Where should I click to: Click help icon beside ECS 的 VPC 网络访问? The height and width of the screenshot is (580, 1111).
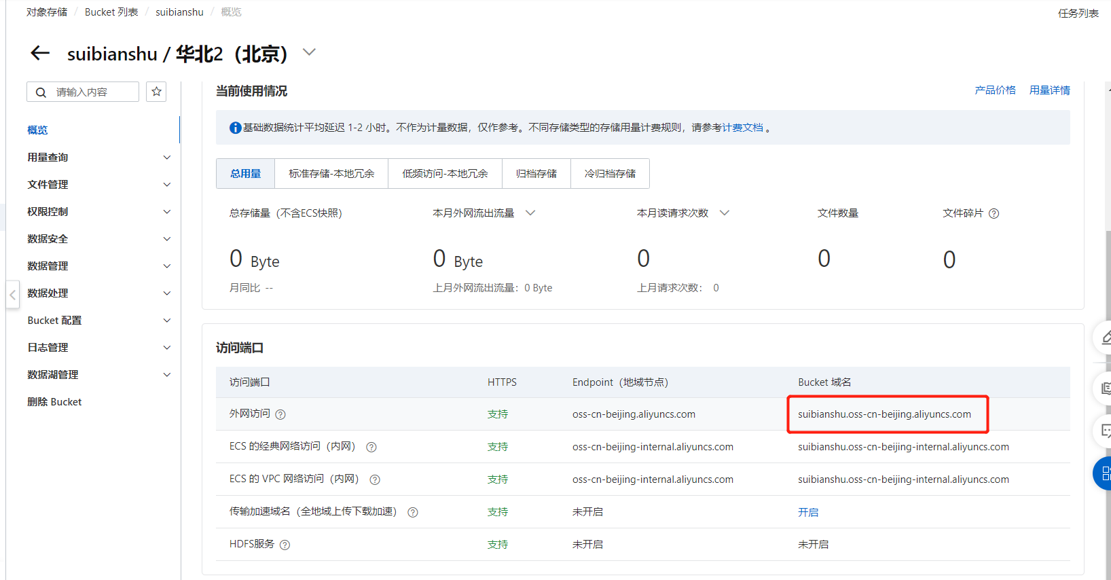pos(375,479)
